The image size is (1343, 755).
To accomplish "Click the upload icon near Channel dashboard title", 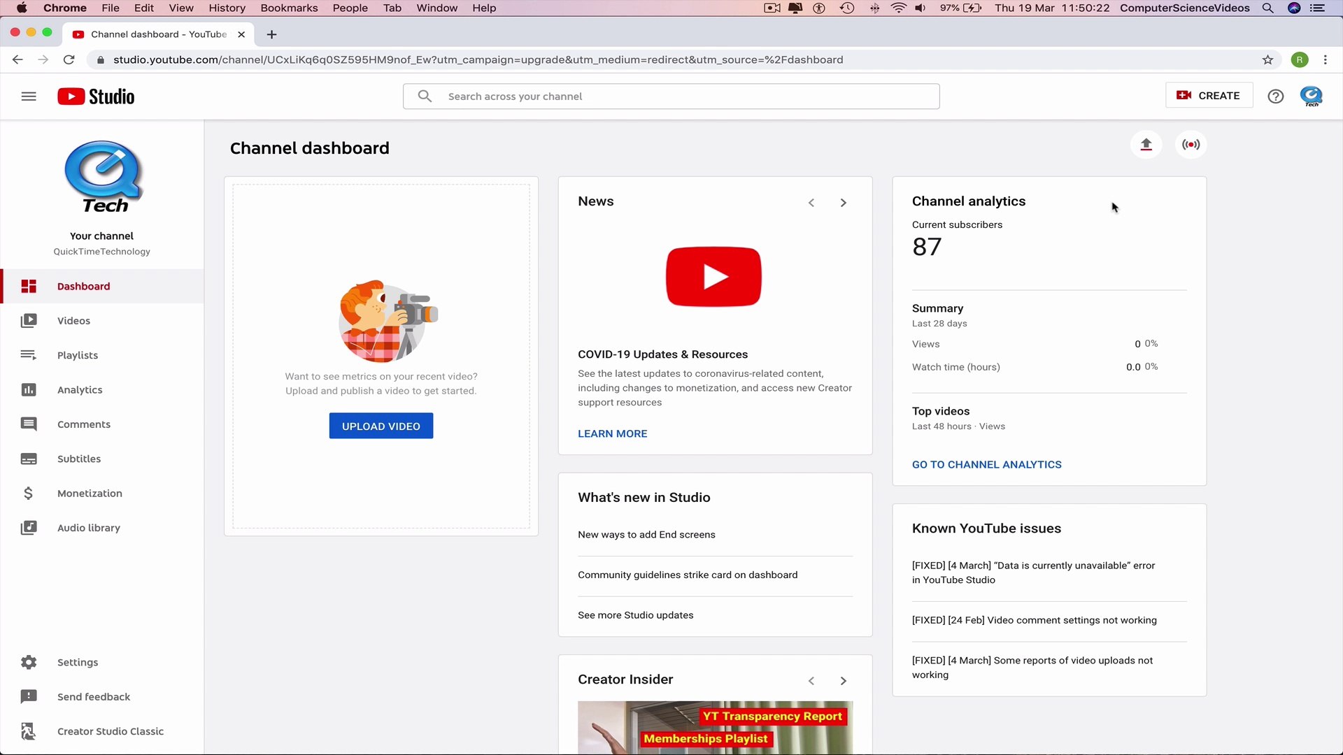I will coord(1146,145).
